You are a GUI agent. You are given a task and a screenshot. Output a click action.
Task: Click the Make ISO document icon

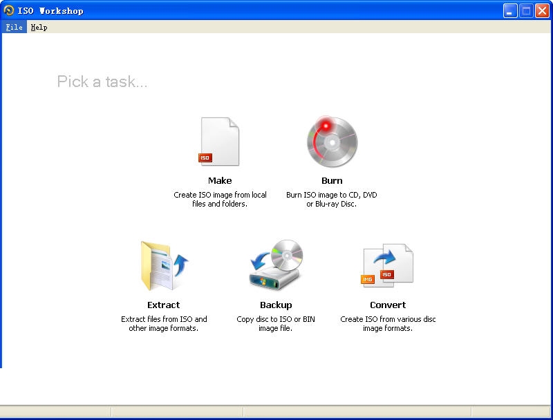(219, 142)
